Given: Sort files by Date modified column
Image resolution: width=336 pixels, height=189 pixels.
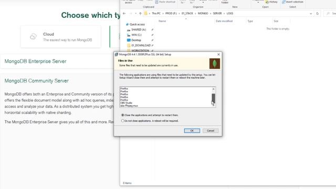Looking at the screenshot, I should 224,21.
